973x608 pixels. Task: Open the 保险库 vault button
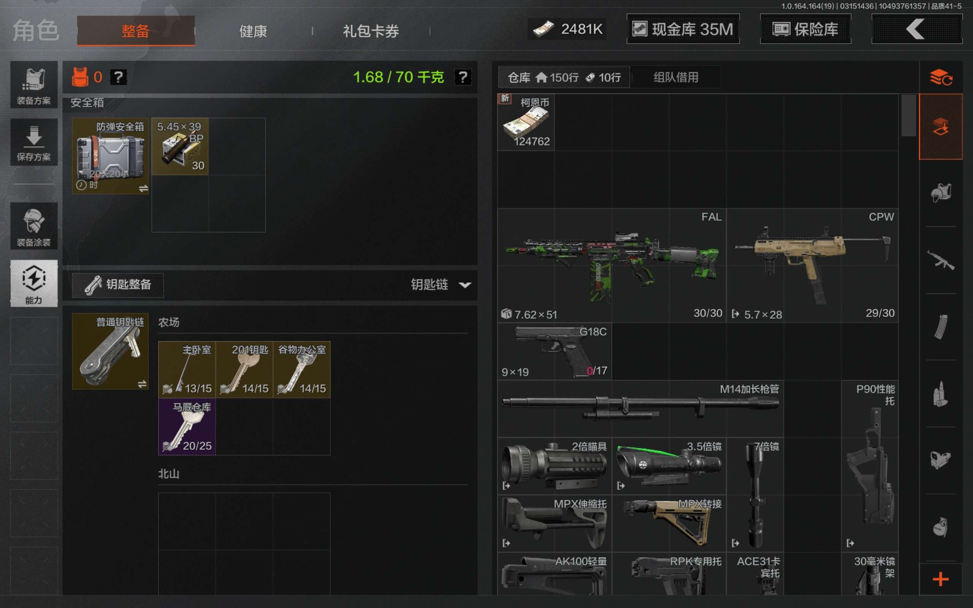coord(805,29)
